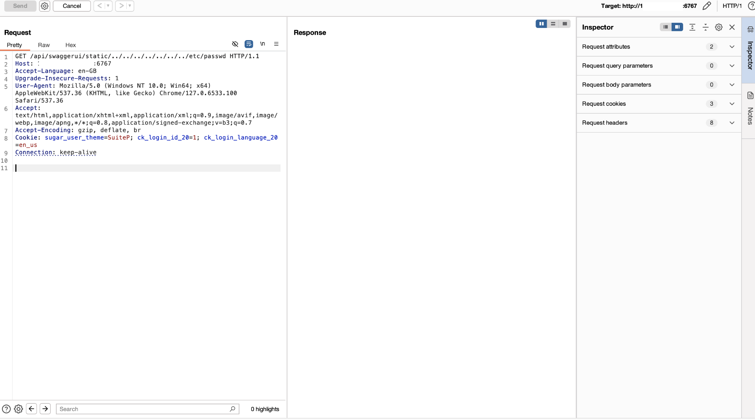This screenshot has width=755, height=420.
Task: Expand all Inspector sections
Action: point(692,27)
